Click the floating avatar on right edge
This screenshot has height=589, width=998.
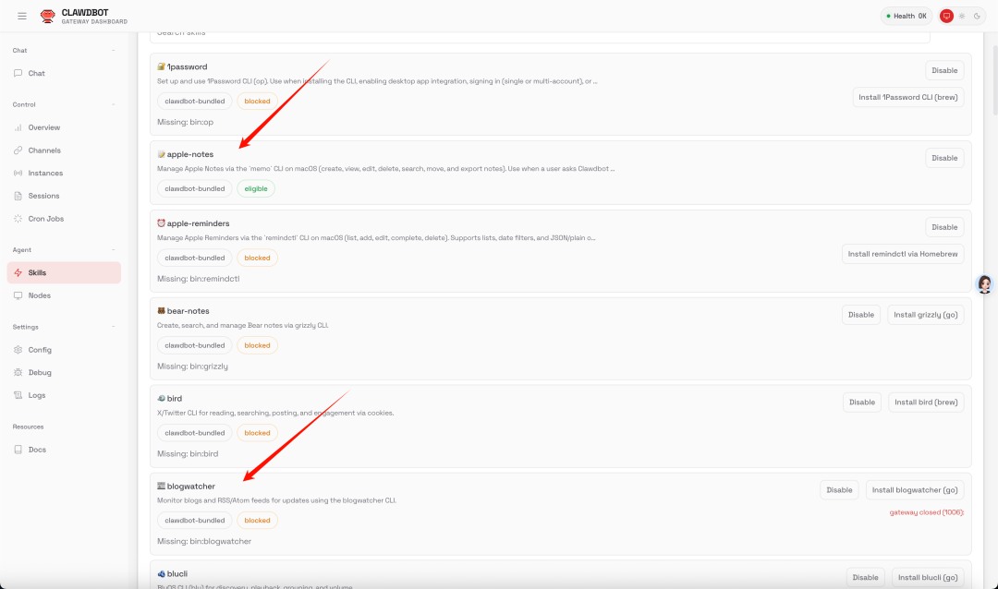tap(985, 284)
